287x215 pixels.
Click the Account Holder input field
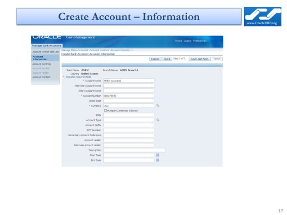click(129, 140)
